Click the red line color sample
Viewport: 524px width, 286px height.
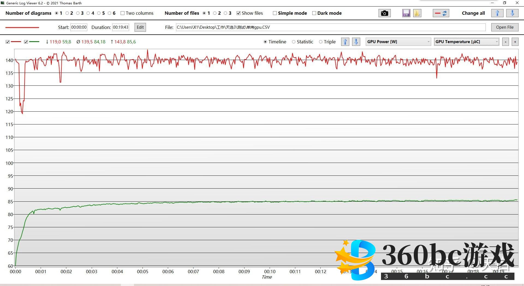click(22, 27)
